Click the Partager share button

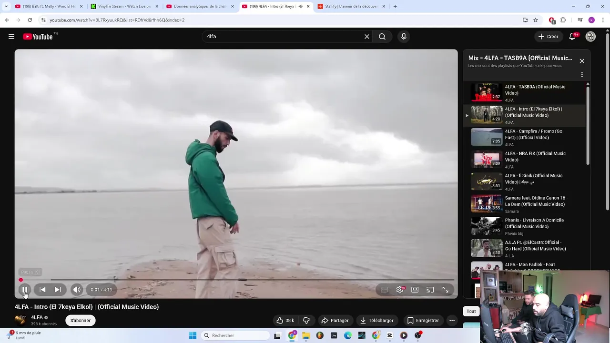335,321
